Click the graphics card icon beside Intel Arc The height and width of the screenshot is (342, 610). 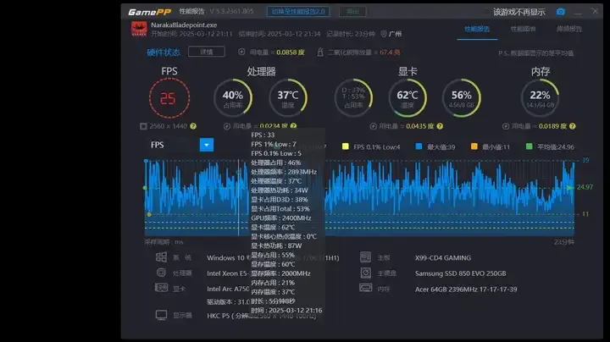coord(161,288)
